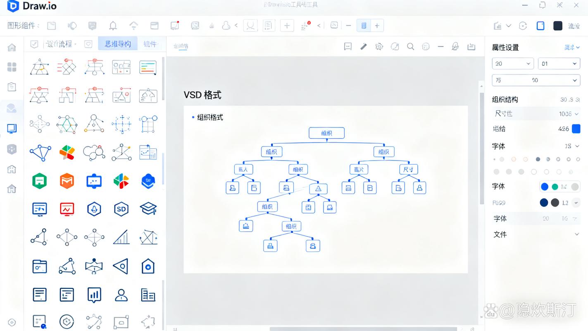The width and height of the screenshot is (588, 331).
Task: Click the VSD 格式 title text
Action: (x=202, y=95)
